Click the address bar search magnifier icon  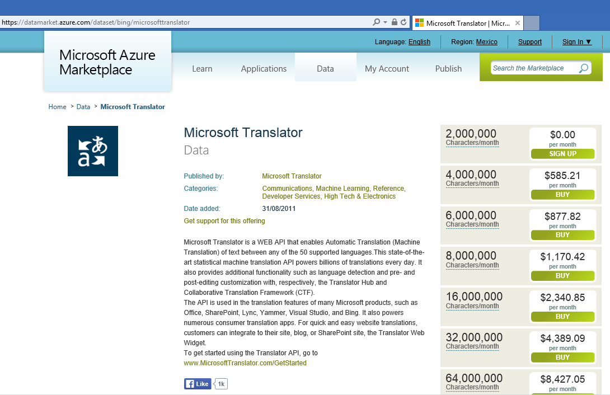coord(376,22)
